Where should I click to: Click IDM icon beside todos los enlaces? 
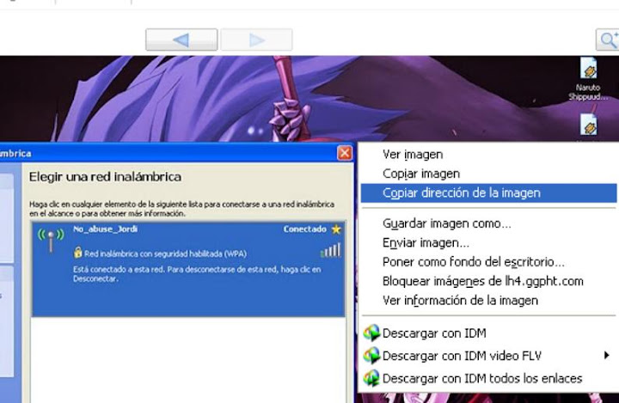click(371, 378)
